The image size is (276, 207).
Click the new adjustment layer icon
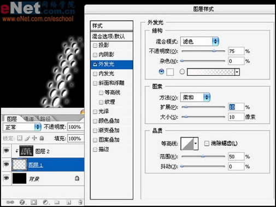tap(45, 202)
